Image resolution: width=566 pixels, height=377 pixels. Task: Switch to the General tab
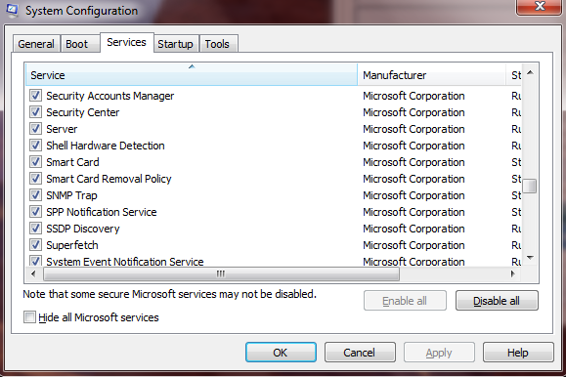36,44
